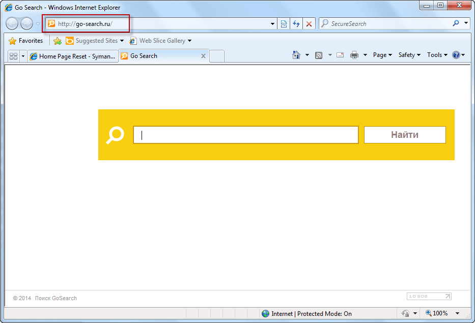Click the Add to Favorites Bar icon
Image resolution: width=475 pixels, height=323 pixels.
point(57,41)
